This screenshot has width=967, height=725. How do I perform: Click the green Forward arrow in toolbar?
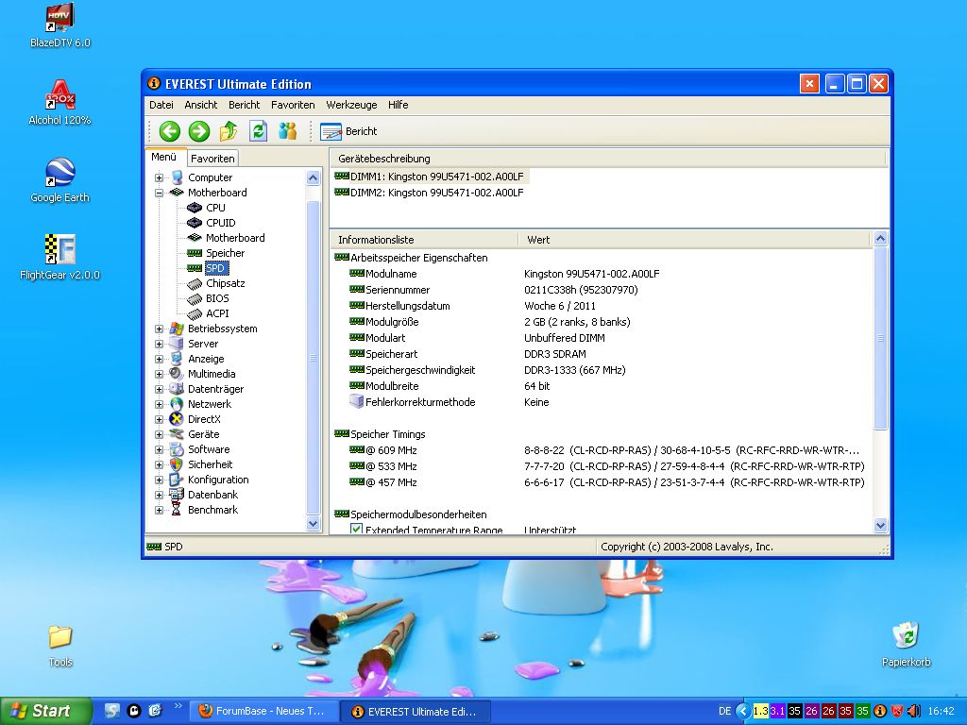click(x=198, y=131)
